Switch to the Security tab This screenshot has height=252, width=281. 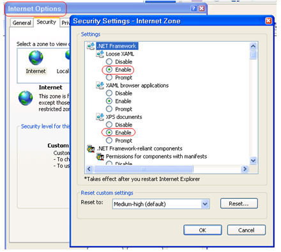pyautogui.click(x=46, y=22)
